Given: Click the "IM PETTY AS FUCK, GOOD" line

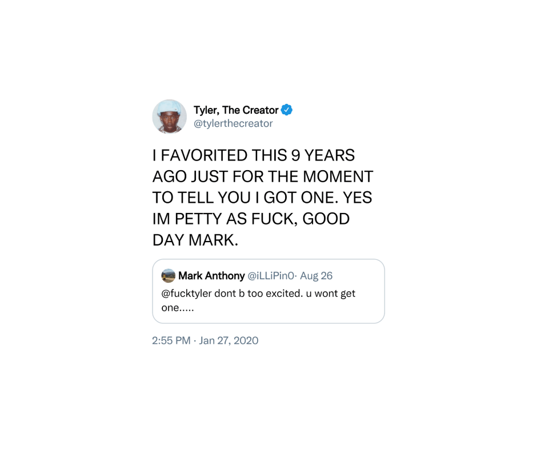Looking at the screenshot, I should point(251,219).
